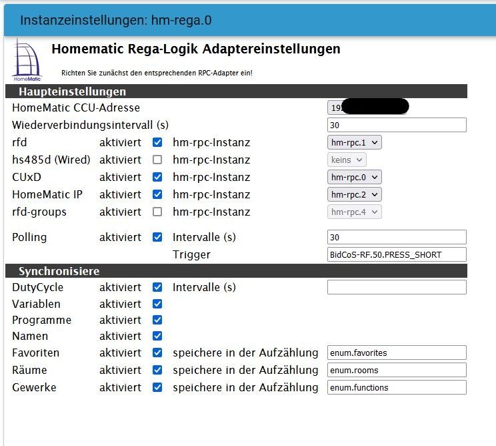Image resolution: width=496 pixels, height=446 pixels.
Task: Click the 'Trigger' label
Action: click(191, 254)
